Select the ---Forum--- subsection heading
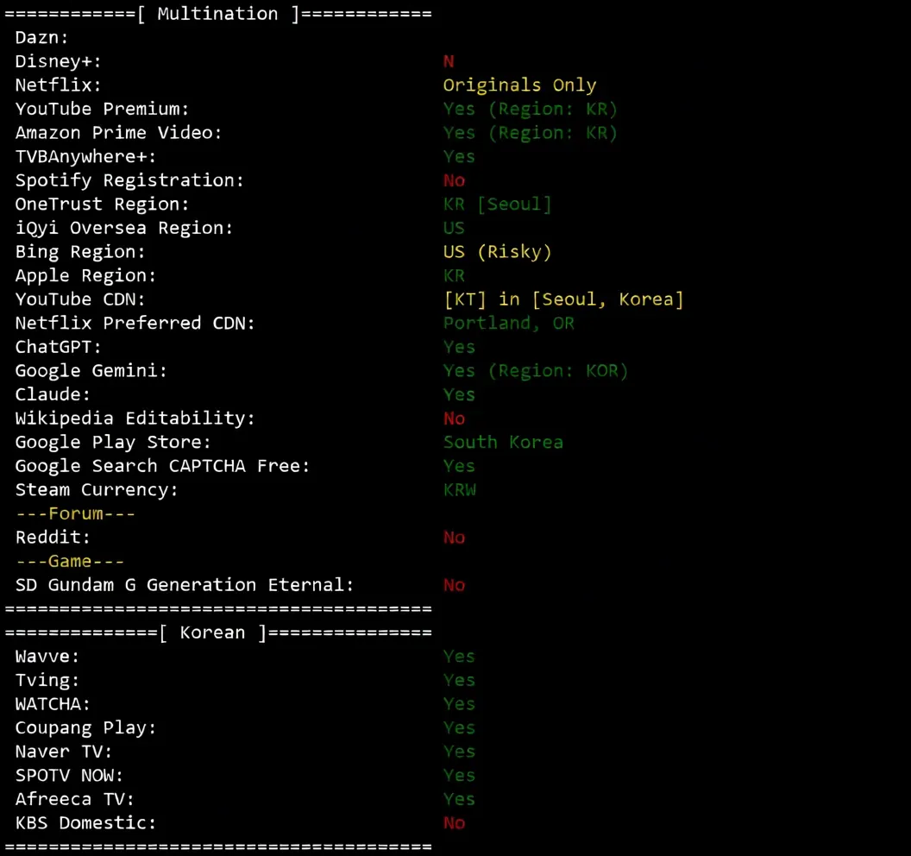Viewport: 911px width, 856px height. click(x=76, y=513)
